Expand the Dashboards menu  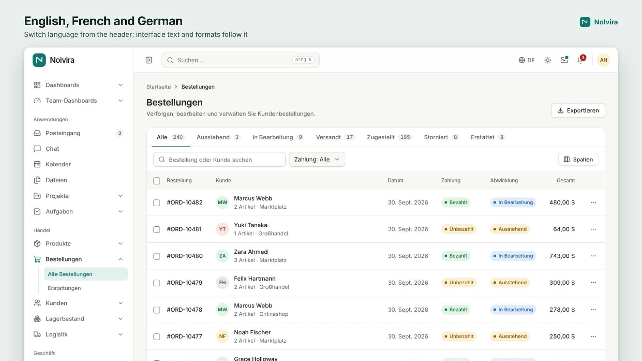click(79, 85)
